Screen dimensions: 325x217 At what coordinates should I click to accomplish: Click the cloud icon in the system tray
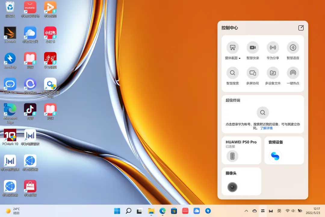click(255, 211)
